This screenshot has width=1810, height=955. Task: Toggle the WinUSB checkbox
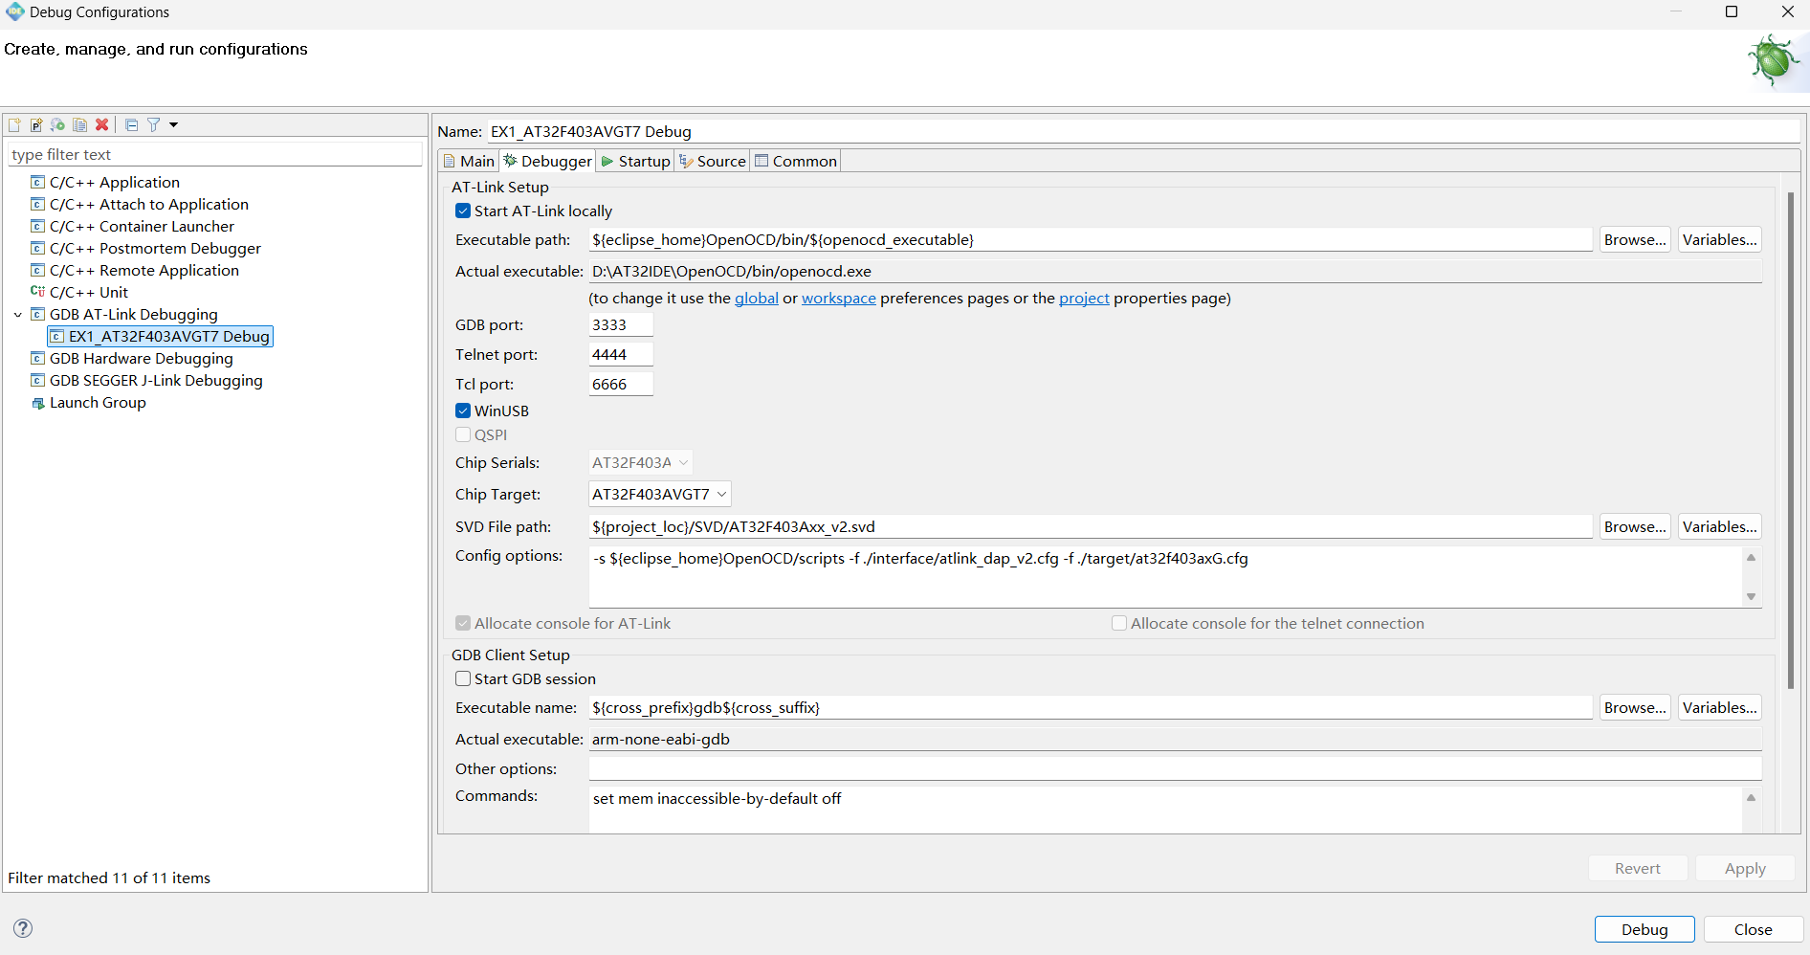coord(463,411)
